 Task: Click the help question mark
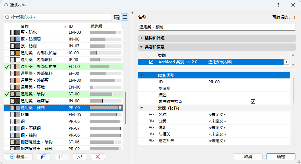[278, 5]
